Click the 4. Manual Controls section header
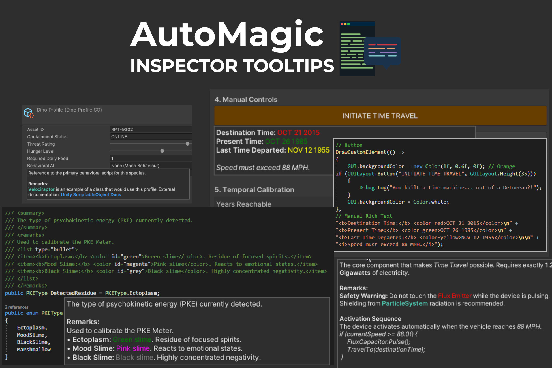The width and height of the screenshot is (552, 368). (x=246, y=100)
